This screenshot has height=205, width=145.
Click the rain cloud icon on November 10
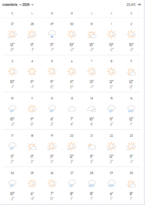pos(12,109)
